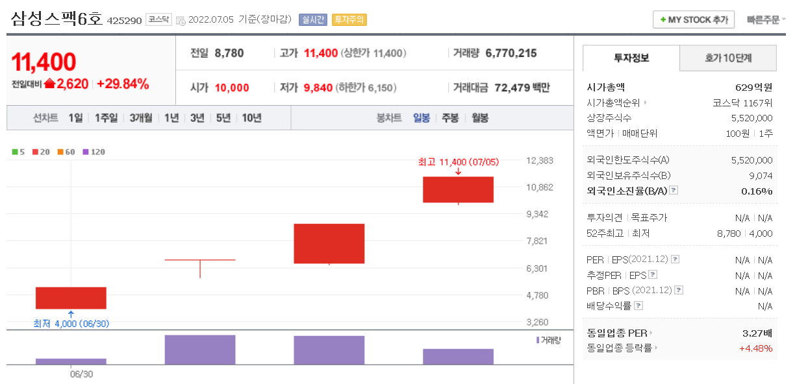Click the current price 11,400
The image size is (795, 384).
coord(44,62)
